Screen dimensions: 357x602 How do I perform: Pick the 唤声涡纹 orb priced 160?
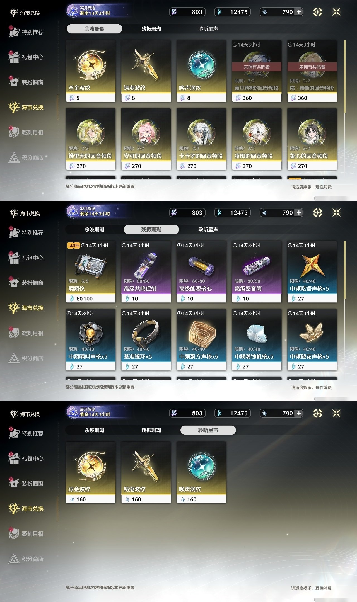point(201,472)
